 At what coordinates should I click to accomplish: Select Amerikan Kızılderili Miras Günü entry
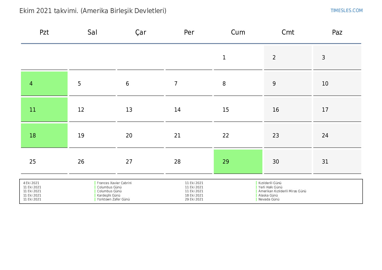click(x=282, y=191)
